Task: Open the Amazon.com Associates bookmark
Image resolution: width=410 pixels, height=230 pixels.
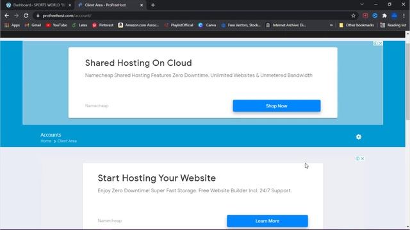Action: coord(138,25)
